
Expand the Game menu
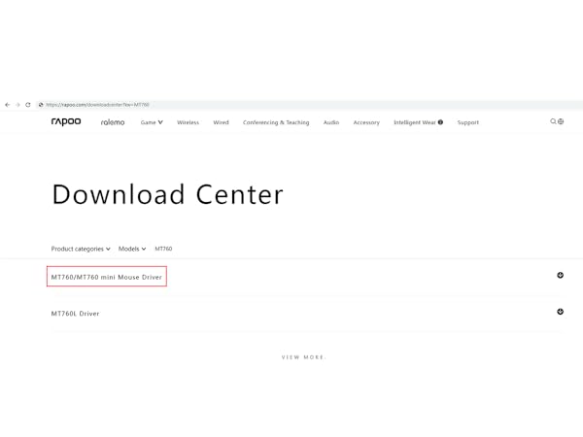152,122
